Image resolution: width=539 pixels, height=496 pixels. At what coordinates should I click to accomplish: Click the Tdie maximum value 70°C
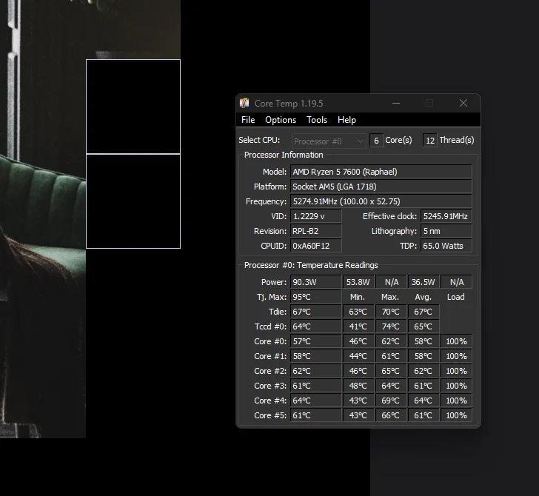tap(391, 312)
